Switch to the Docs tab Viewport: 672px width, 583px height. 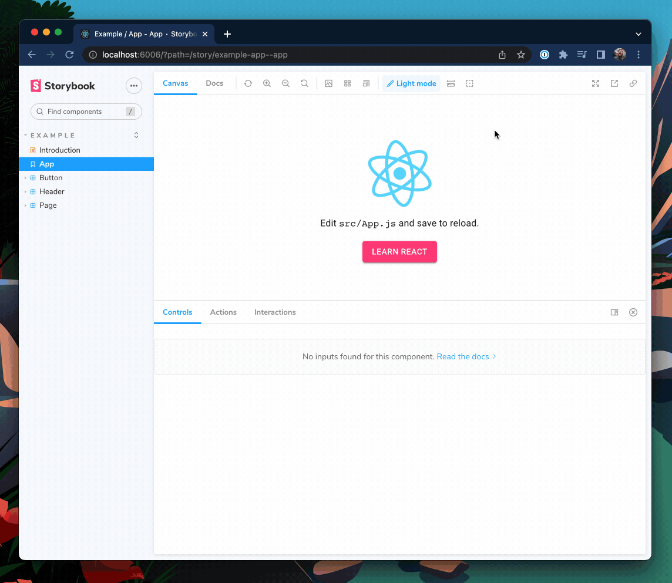214,83
